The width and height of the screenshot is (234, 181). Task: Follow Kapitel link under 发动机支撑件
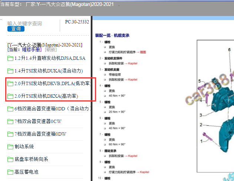click(132, 63)
